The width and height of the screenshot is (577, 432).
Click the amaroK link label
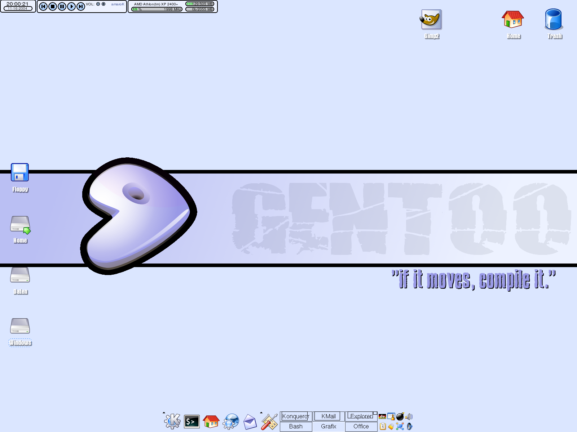118,4
